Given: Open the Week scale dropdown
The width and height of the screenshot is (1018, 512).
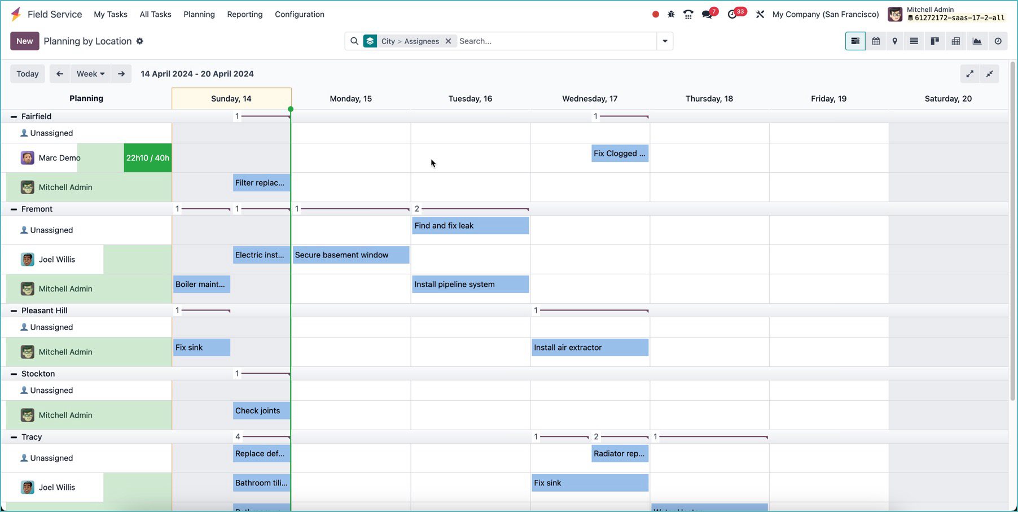Looking at the screenshot, I should pyautogui.click(x=90, y=74).
